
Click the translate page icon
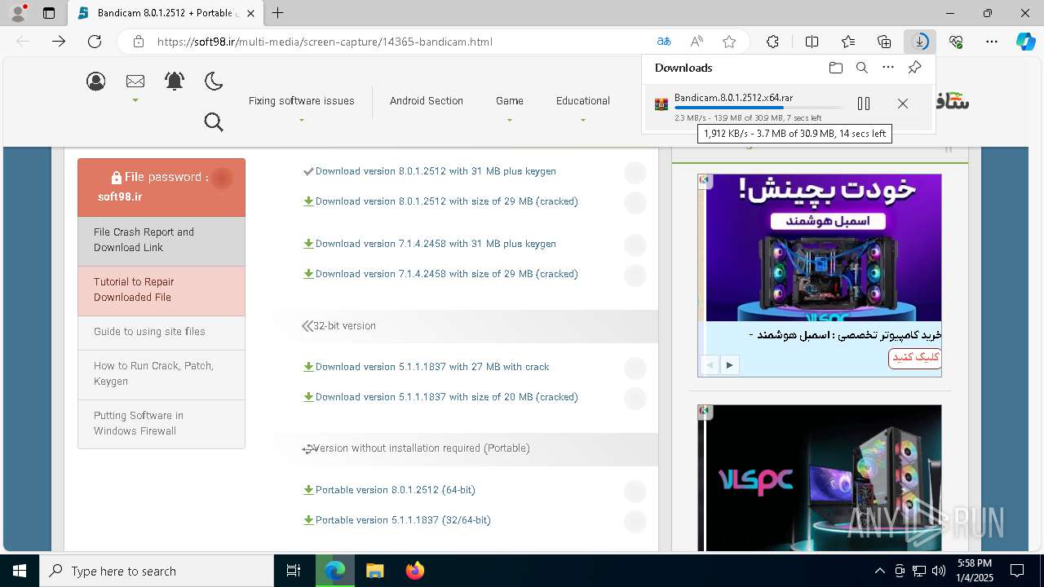pyautogui.click(x=664, y=42)
